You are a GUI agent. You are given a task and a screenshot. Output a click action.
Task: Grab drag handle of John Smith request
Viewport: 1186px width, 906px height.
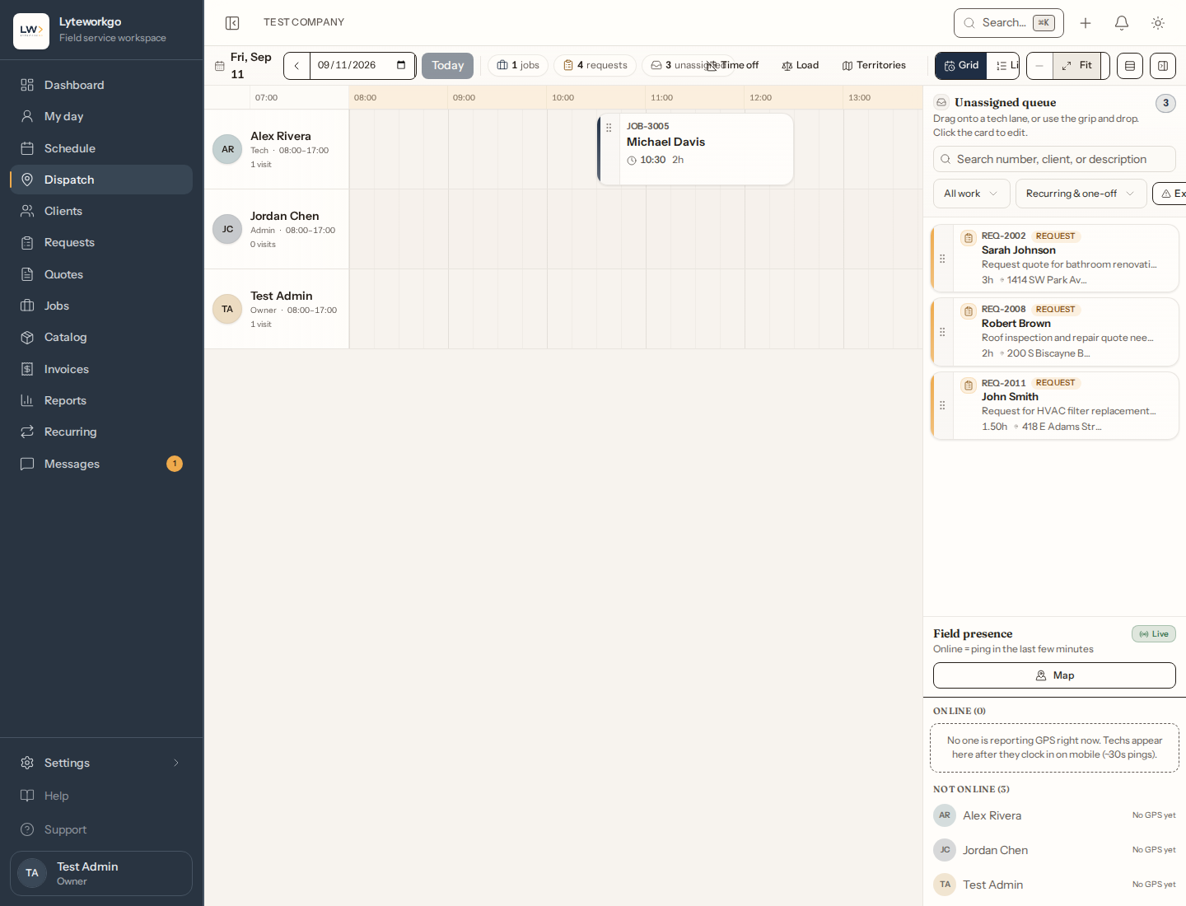(x=942, y=405)
